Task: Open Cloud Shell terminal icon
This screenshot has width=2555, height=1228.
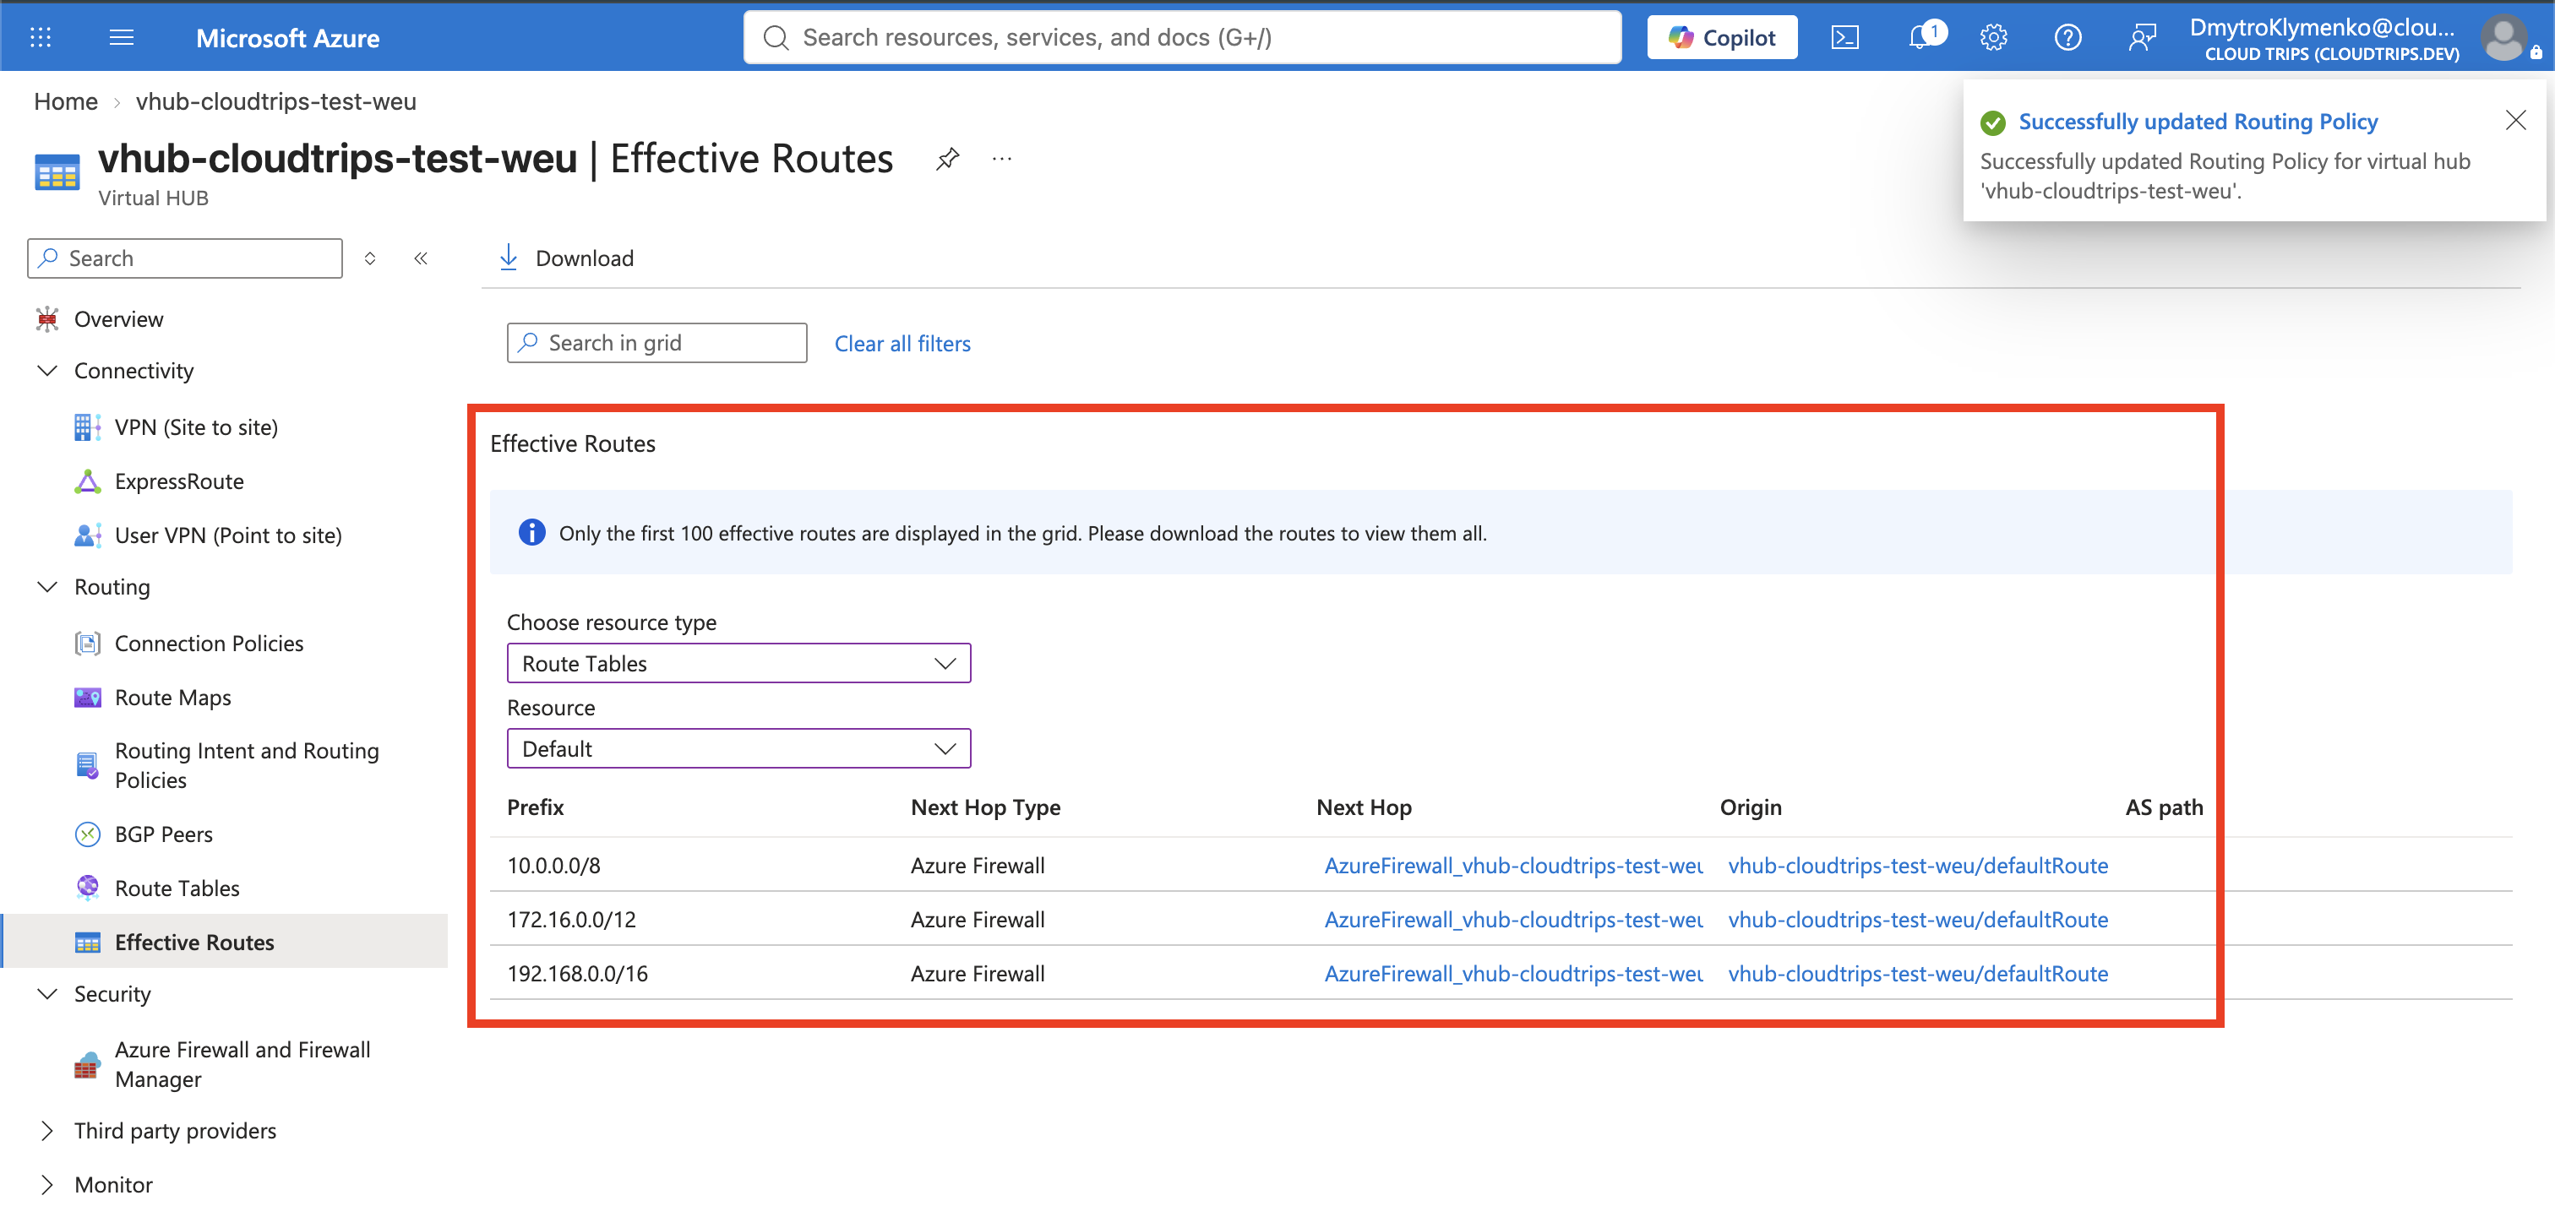Action: click(1844, 38)
